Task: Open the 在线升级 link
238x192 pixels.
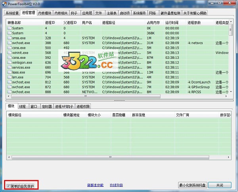Action: 116,185
